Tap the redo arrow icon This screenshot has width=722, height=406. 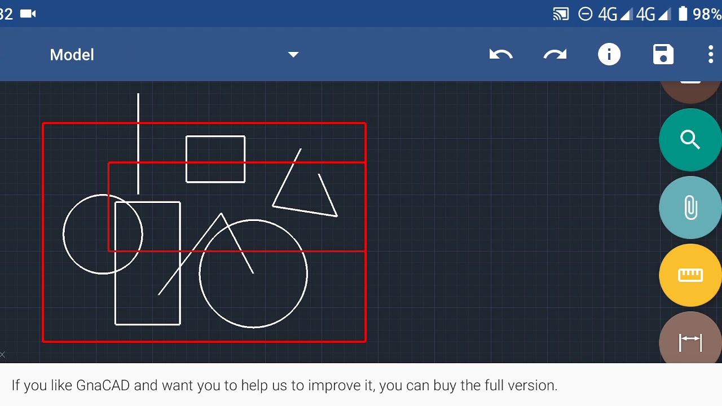[x=555, y=55]
